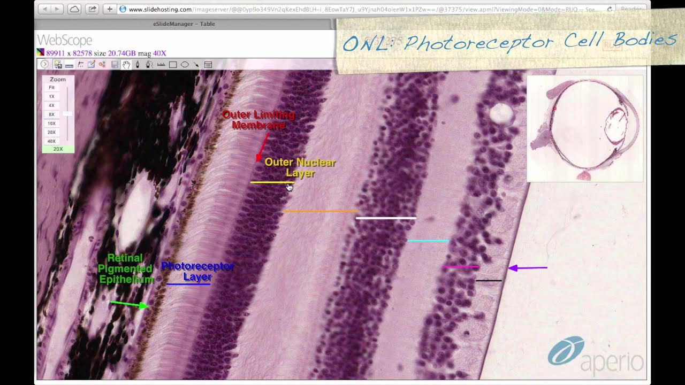Expand the WebScope toolbar round arrow button

pos(44,65)
